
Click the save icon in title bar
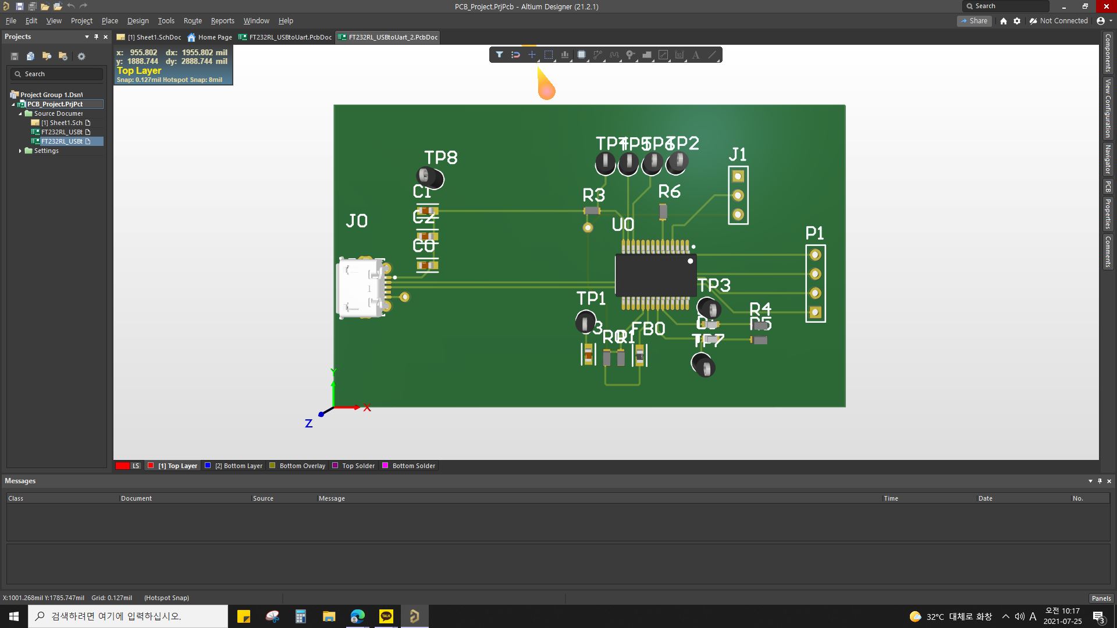coord(19,6)
